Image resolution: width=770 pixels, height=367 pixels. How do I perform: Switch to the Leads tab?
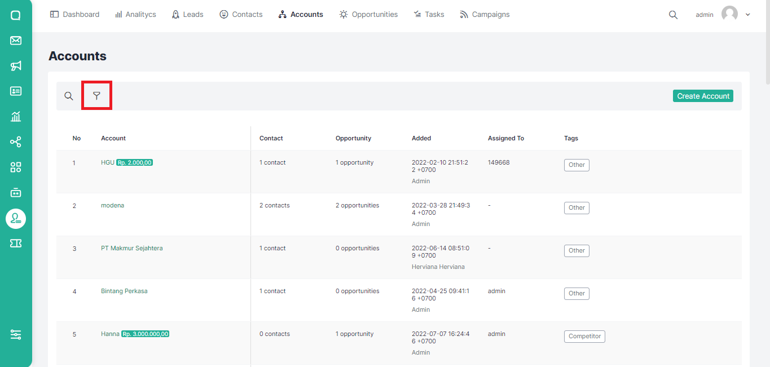pos(187,15)
